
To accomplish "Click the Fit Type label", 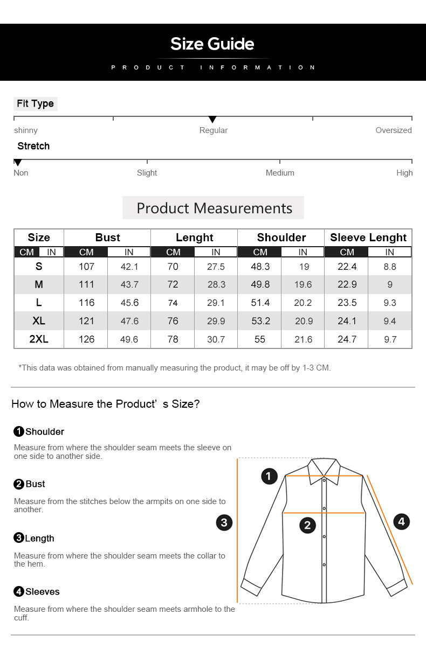I will (x=35, y=103).
